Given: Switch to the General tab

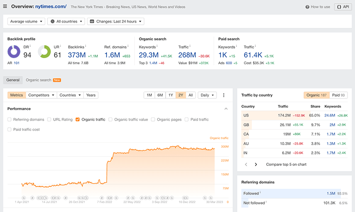Looking at the screenshot, I should pos(13,80).
